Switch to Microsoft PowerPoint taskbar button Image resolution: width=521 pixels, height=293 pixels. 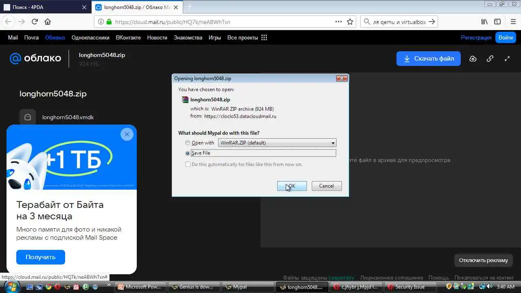tap(141, 287)
